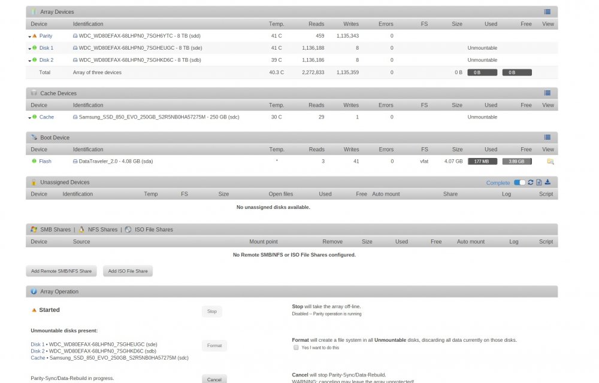Click the disabled Stop array button
This screenshot has width=599, height=383.
(211, 311)
